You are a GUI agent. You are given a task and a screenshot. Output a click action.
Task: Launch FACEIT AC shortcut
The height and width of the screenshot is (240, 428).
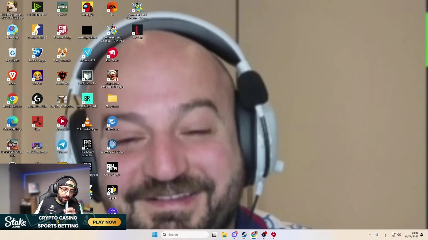click(62, 78)
